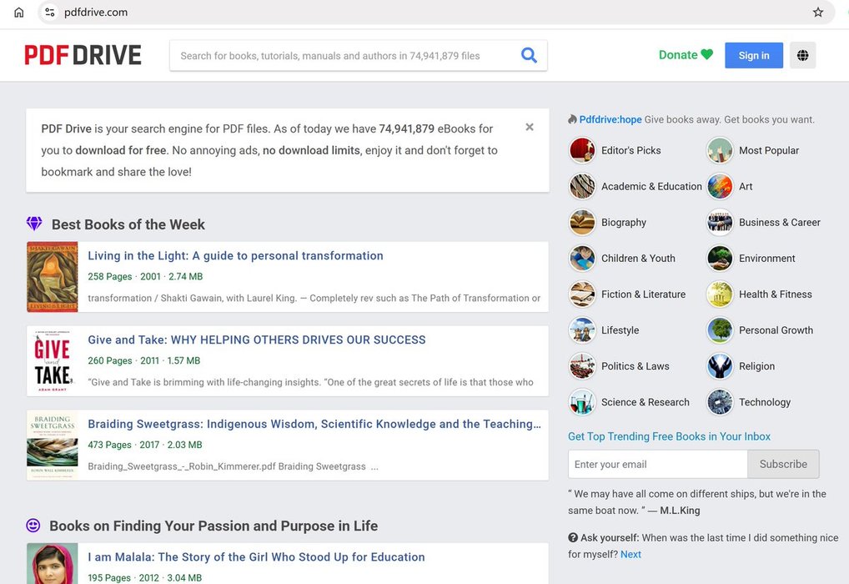This screenshot has height=584, width=849.
Task: Open the site information icon in address bar
Action: [x=50, y=13]
